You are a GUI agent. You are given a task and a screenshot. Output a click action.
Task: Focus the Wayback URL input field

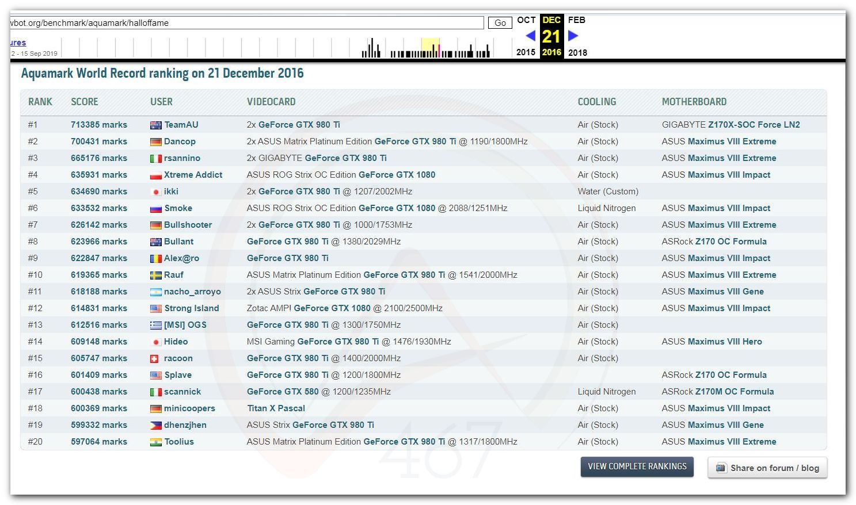246,23
